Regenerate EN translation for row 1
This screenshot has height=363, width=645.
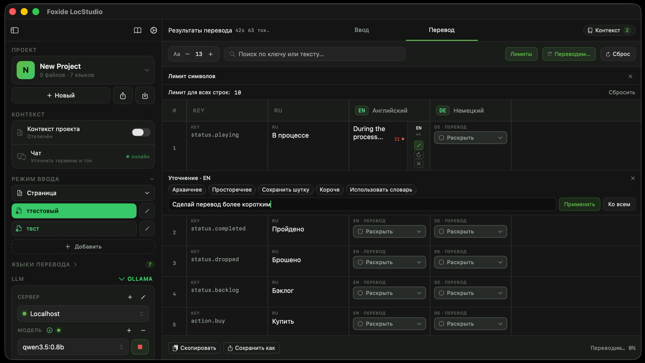pyautogui.click(x=418, y=155)
